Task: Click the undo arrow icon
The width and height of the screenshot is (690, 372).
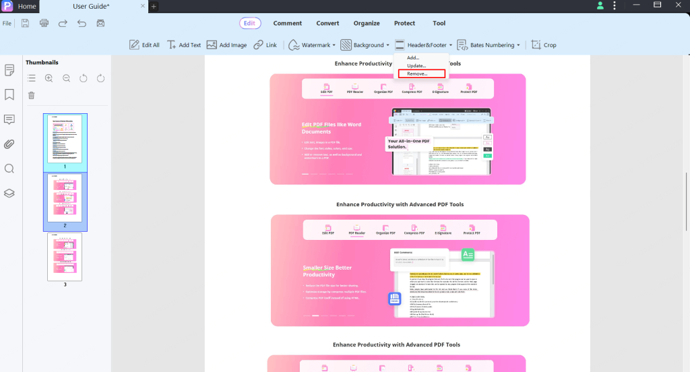Action: tap(82, 24)
